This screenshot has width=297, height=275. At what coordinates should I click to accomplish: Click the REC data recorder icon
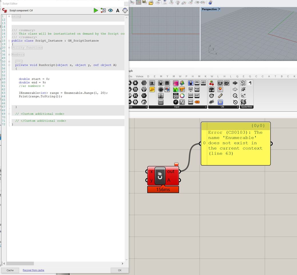tap(220, 90)
